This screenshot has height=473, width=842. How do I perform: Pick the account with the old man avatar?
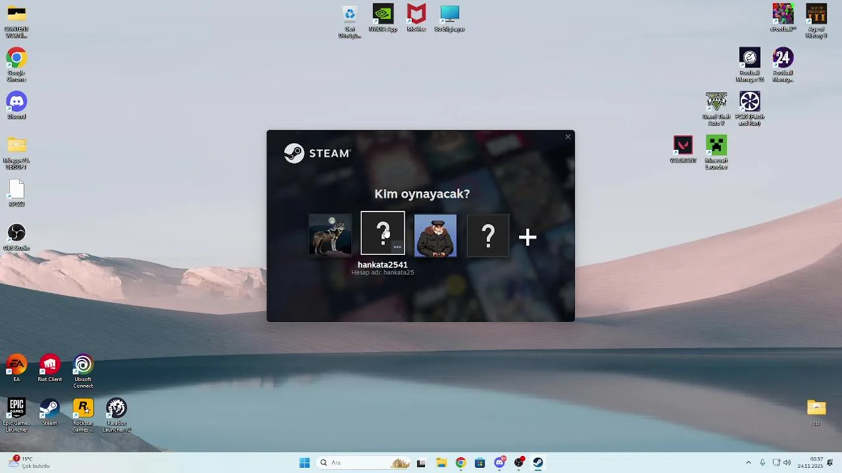click(435, 235)
